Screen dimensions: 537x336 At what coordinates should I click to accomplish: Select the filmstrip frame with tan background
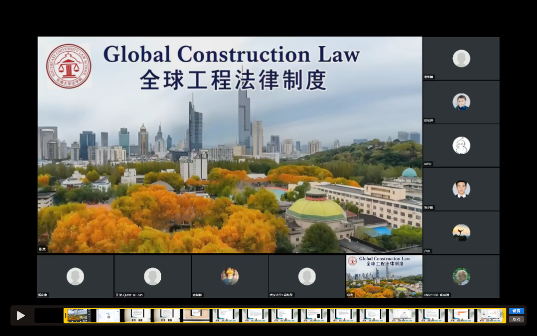pyautogui.click(x=196, y=316)
